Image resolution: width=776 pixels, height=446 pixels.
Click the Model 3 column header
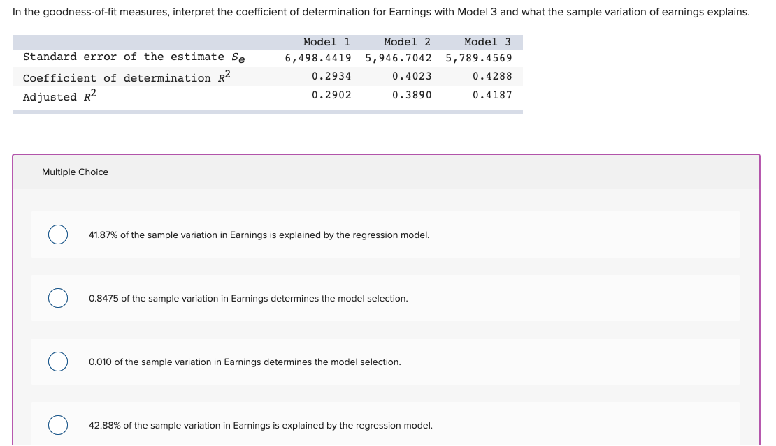pos(486,41)
